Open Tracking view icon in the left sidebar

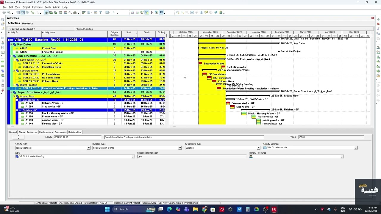[3, 52]
